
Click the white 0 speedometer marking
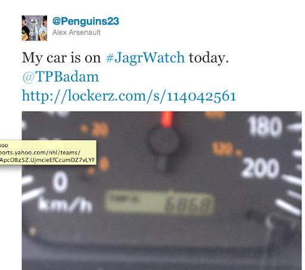pyautogui.click(x=60, y=182)
